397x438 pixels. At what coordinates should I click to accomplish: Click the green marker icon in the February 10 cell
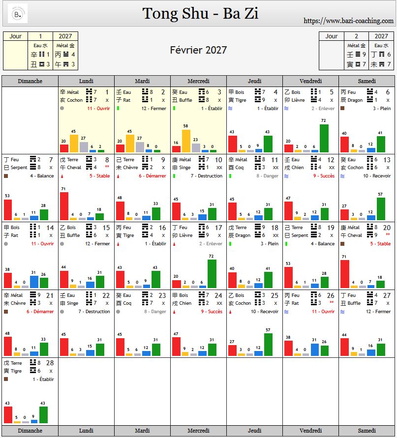pyautogui.click(x=174, y=176)
